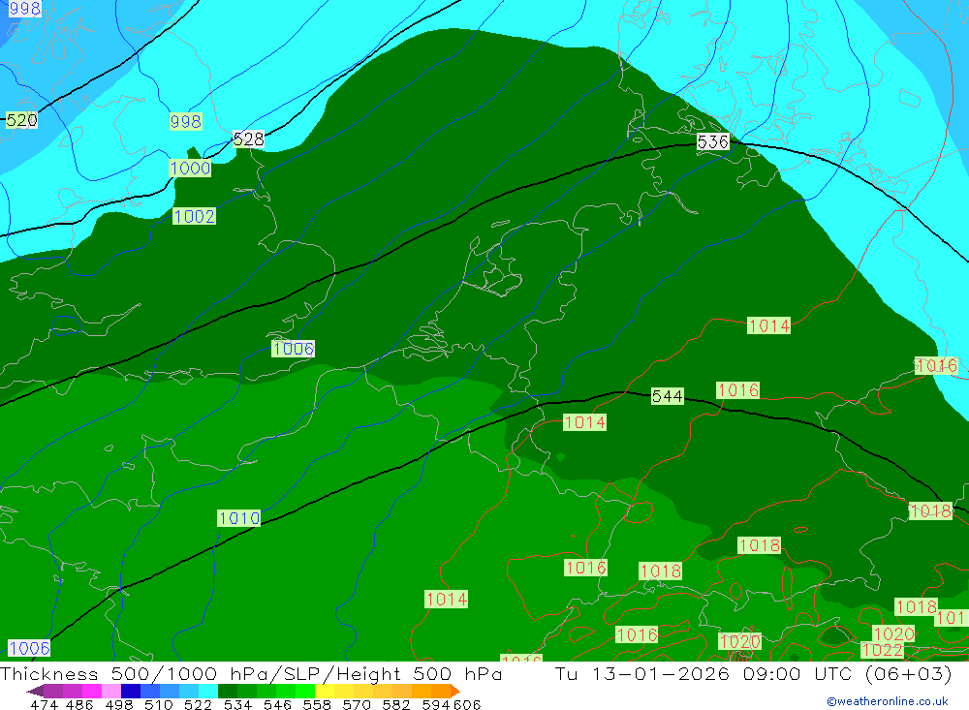Click the word Thickness in the map title
Image resolution: width=969 pixels, height=710 pixels.
49,673
